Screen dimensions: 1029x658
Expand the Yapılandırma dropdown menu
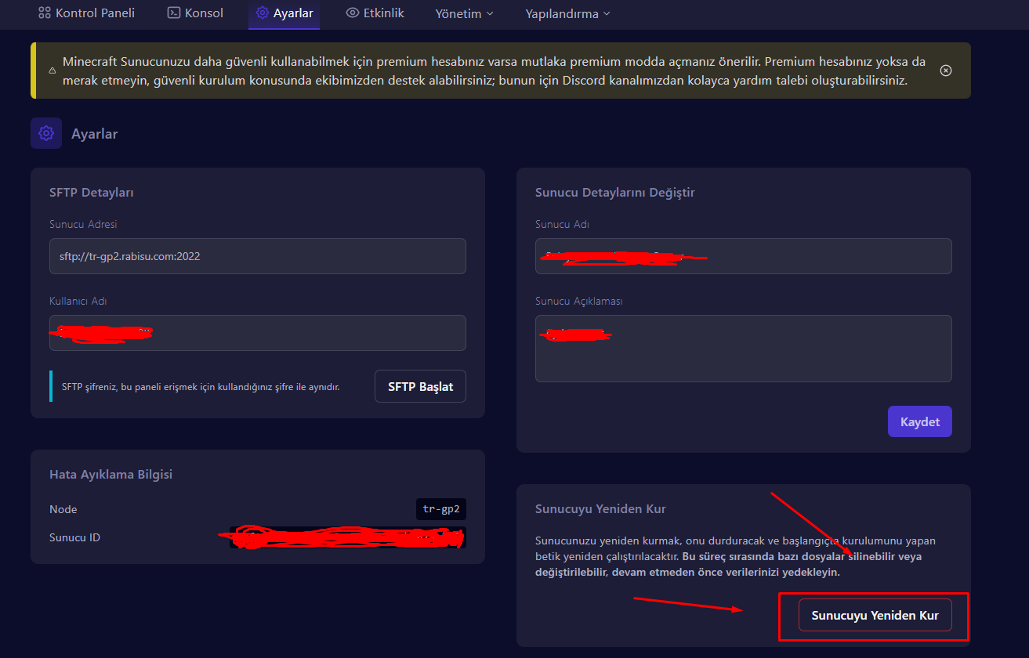pos(567,14)
